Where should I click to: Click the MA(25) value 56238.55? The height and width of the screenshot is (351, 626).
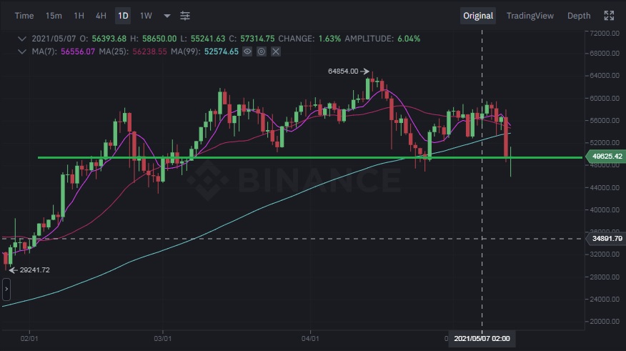(x=150, y=51)
